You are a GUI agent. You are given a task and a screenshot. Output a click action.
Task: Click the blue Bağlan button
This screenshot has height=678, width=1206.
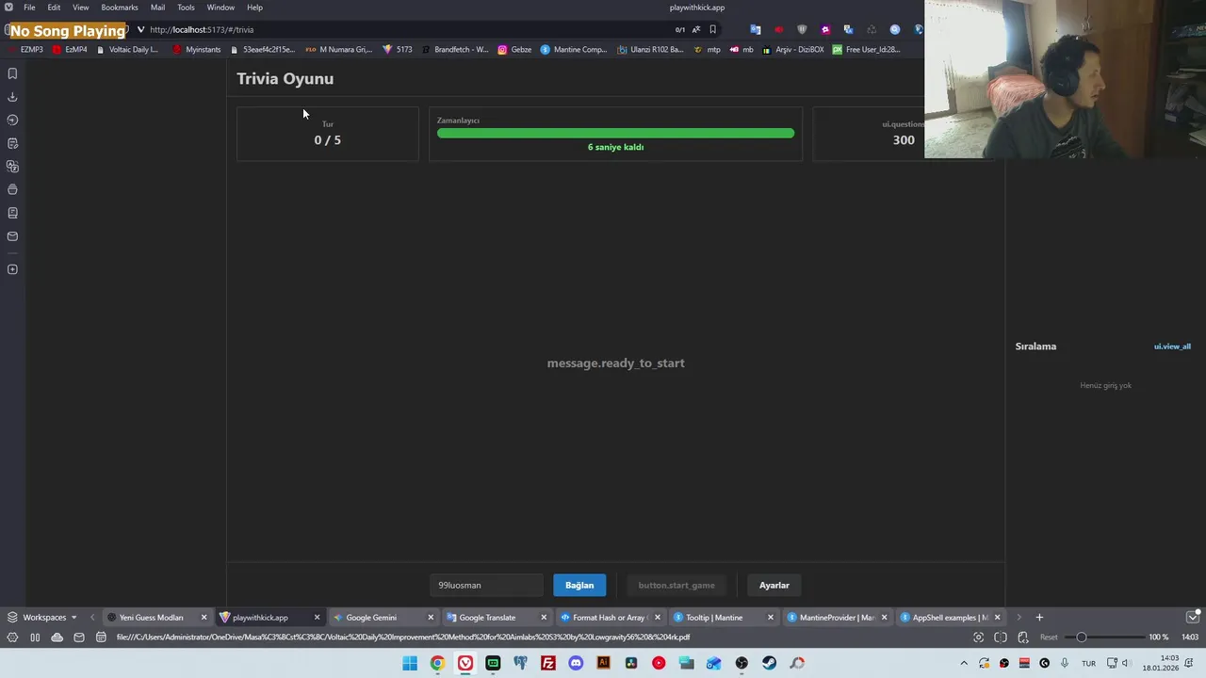tap(579, 586)
